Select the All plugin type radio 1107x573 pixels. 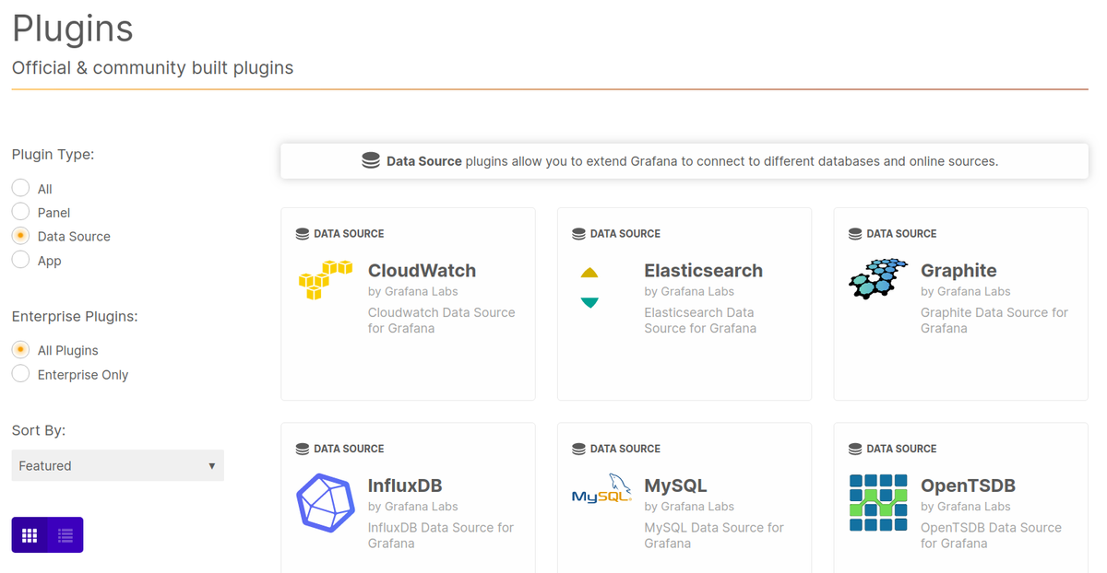coord(20,188)
